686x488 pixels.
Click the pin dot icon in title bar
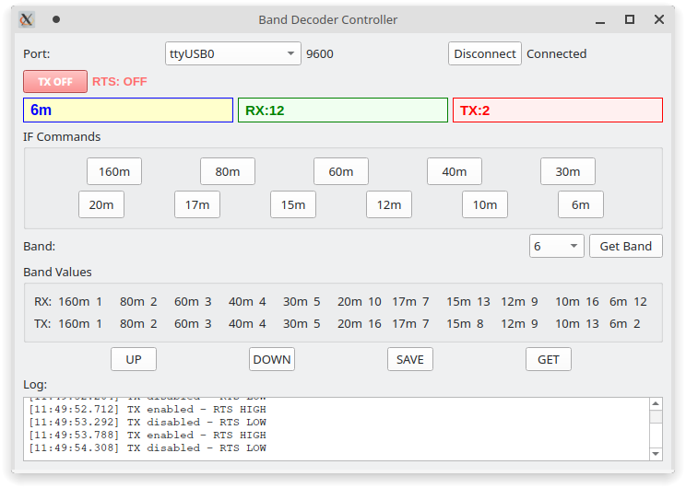click(56, 19)
